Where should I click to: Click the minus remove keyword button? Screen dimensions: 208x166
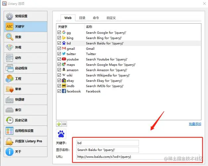pos(64,124)
